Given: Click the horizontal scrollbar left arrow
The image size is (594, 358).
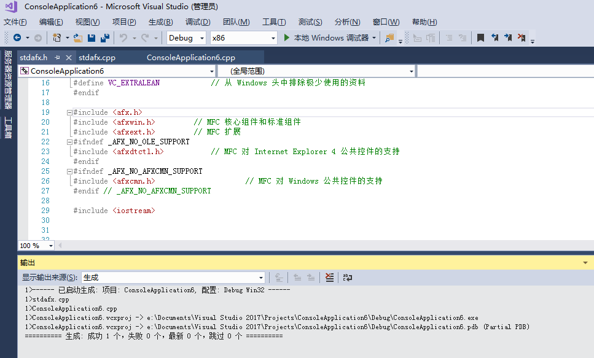Looking at the screenshot, I should coord(60,246).
